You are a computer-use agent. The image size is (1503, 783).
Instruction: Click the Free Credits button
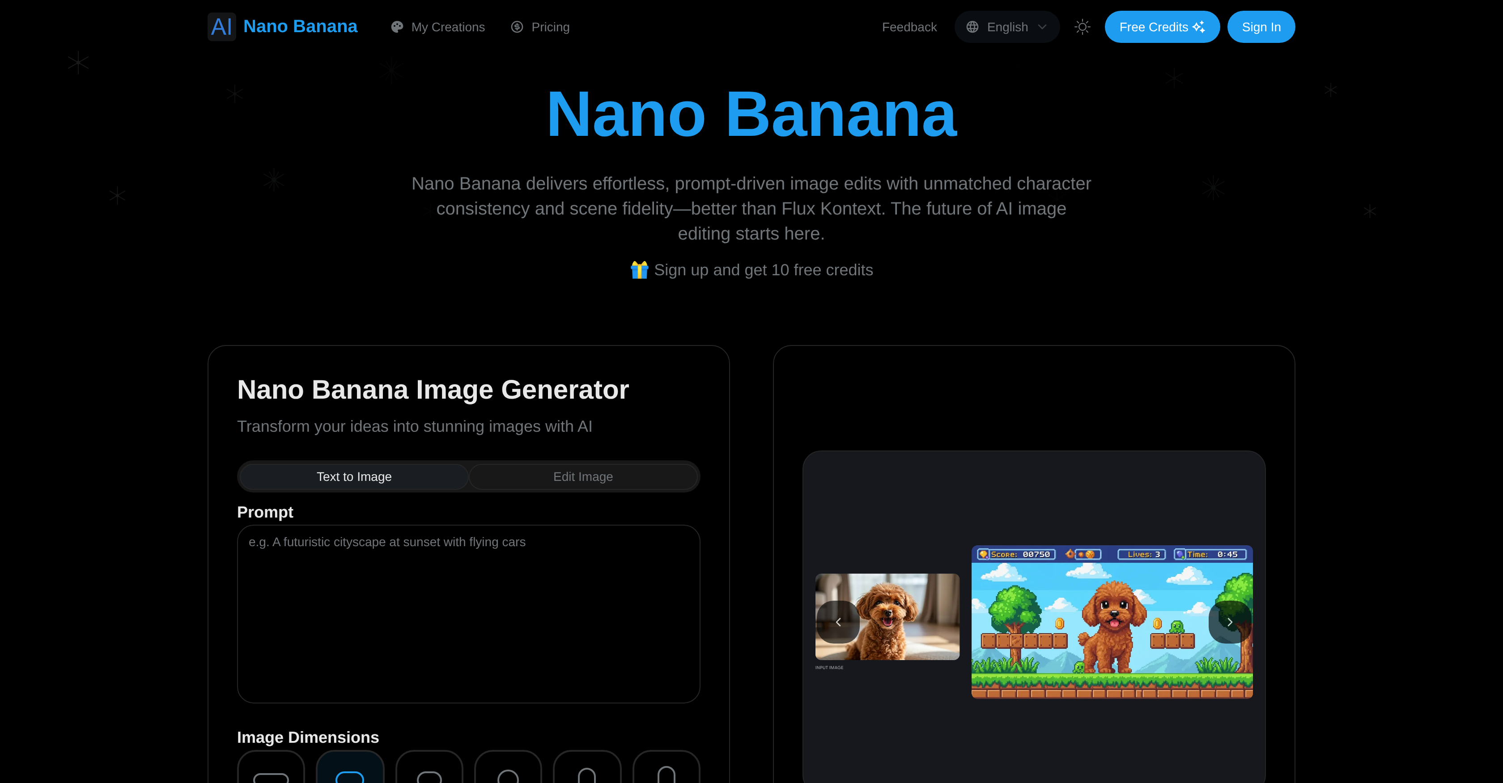pos(1161,26)
